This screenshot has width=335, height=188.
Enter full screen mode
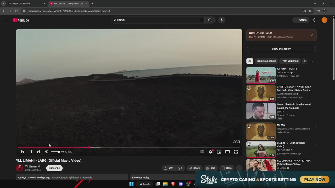(236, 152)
